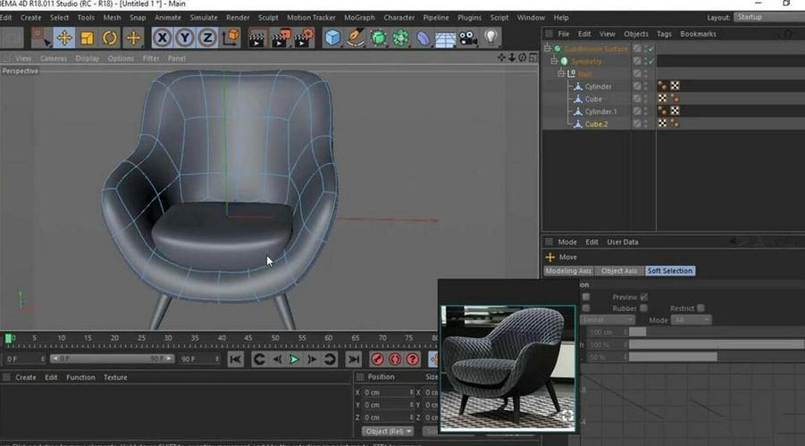805x446 pixels.
Task: Click the light bulb Light icon
Action: [x=491, y=37]
